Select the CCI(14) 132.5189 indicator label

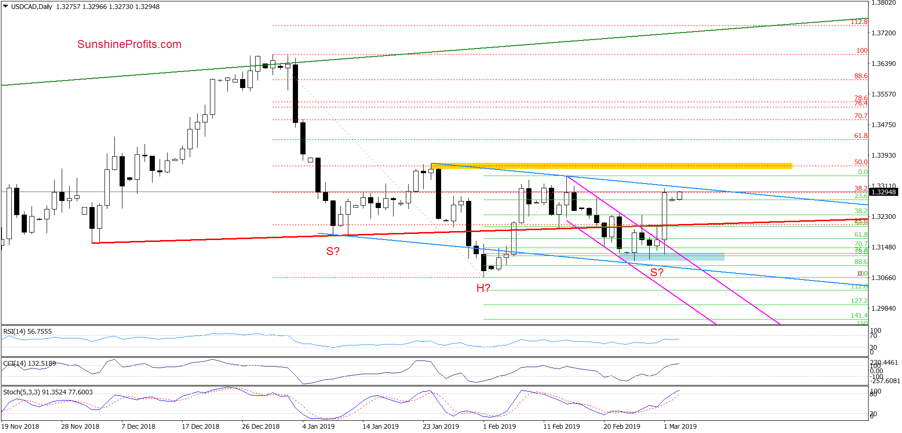pos(30,363)
